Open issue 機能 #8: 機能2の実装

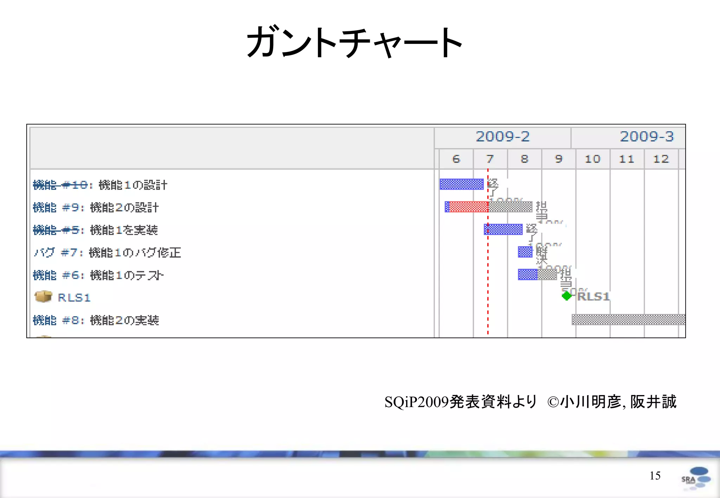(x=96, y=320)
